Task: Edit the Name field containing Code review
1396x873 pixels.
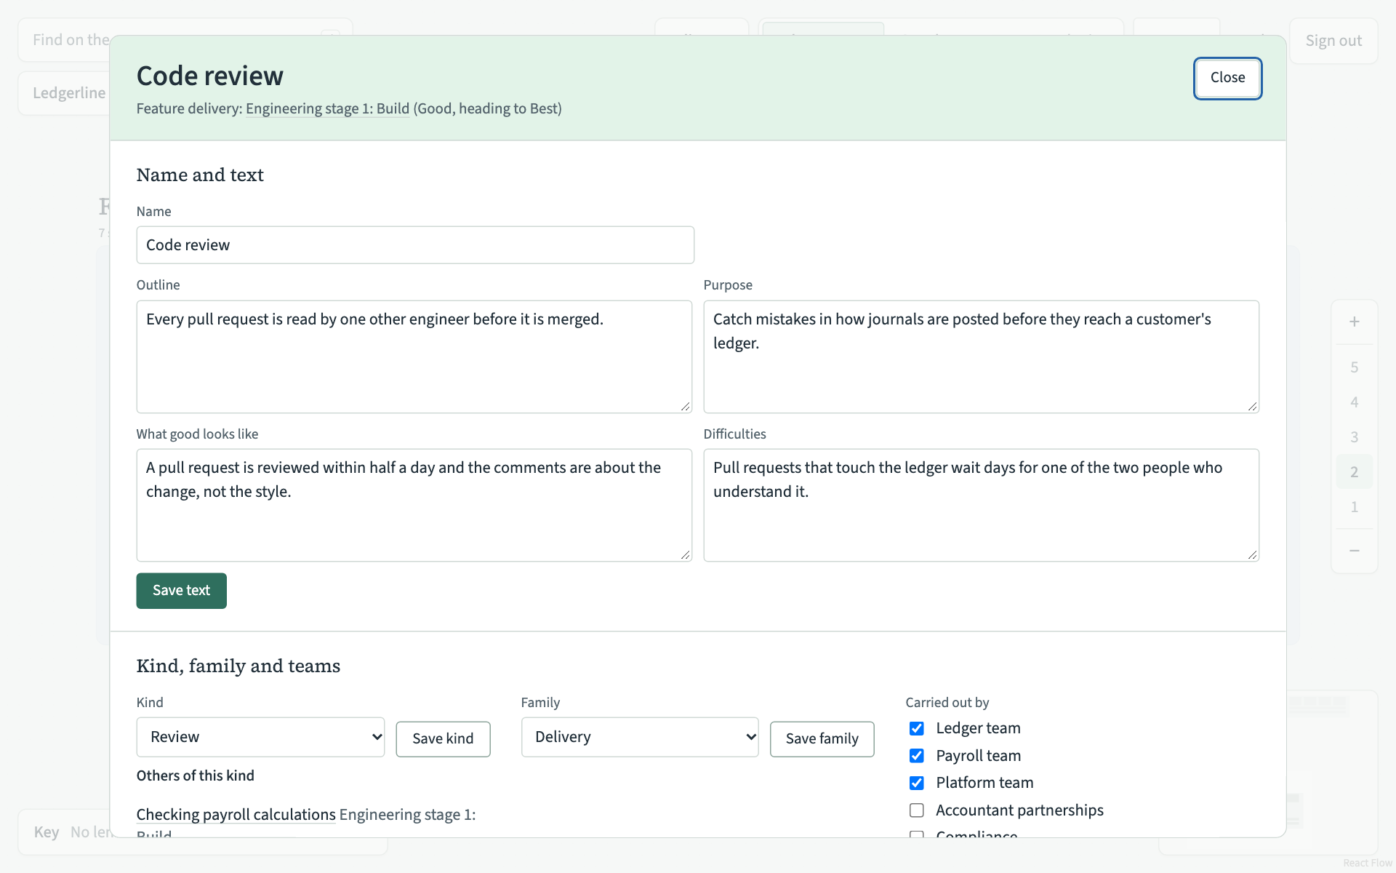Action: click(x=415, y=245)
